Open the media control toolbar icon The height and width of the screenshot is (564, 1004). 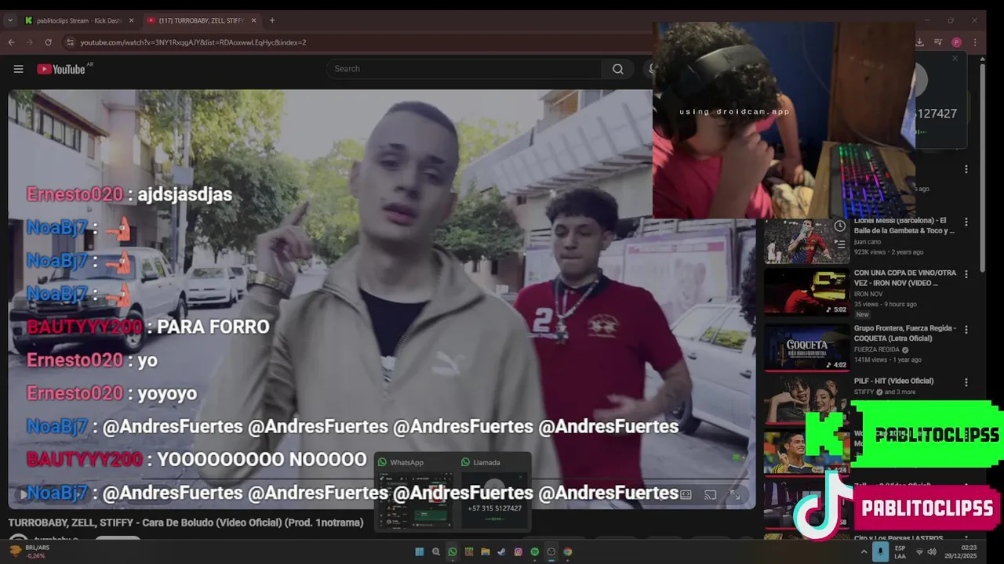pyautogui.click(x=938, y=42)
